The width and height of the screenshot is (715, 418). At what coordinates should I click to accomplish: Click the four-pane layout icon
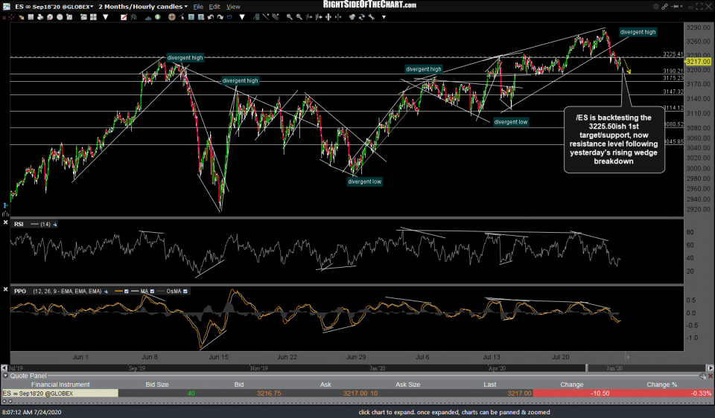(94, 17)
